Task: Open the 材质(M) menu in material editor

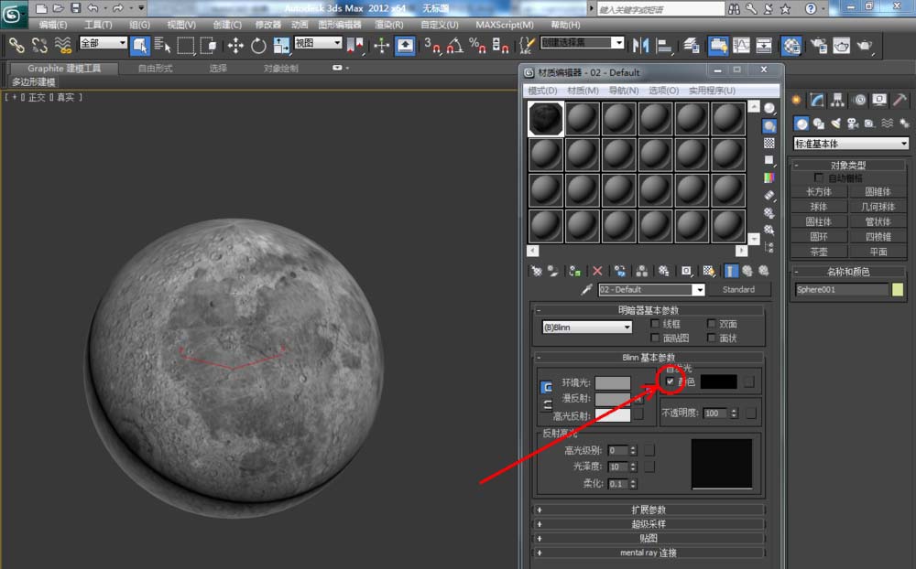Action: [583, 91]
